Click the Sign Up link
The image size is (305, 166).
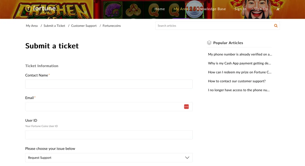point(261,9)
